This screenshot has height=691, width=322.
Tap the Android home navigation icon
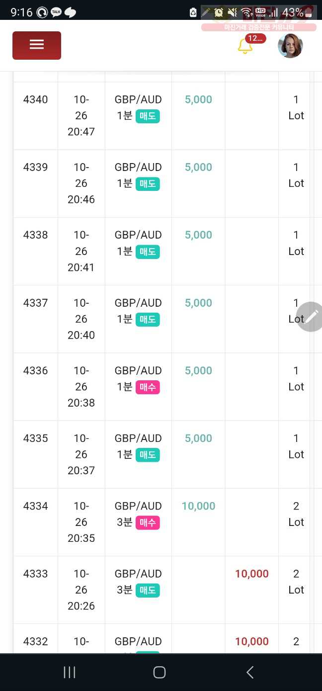coord(160,673)
